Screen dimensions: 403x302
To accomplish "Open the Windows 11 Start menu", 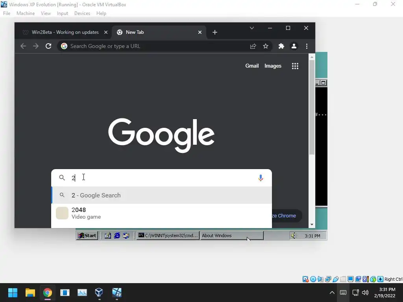I will pyautogui.click(x=13, y=293).
